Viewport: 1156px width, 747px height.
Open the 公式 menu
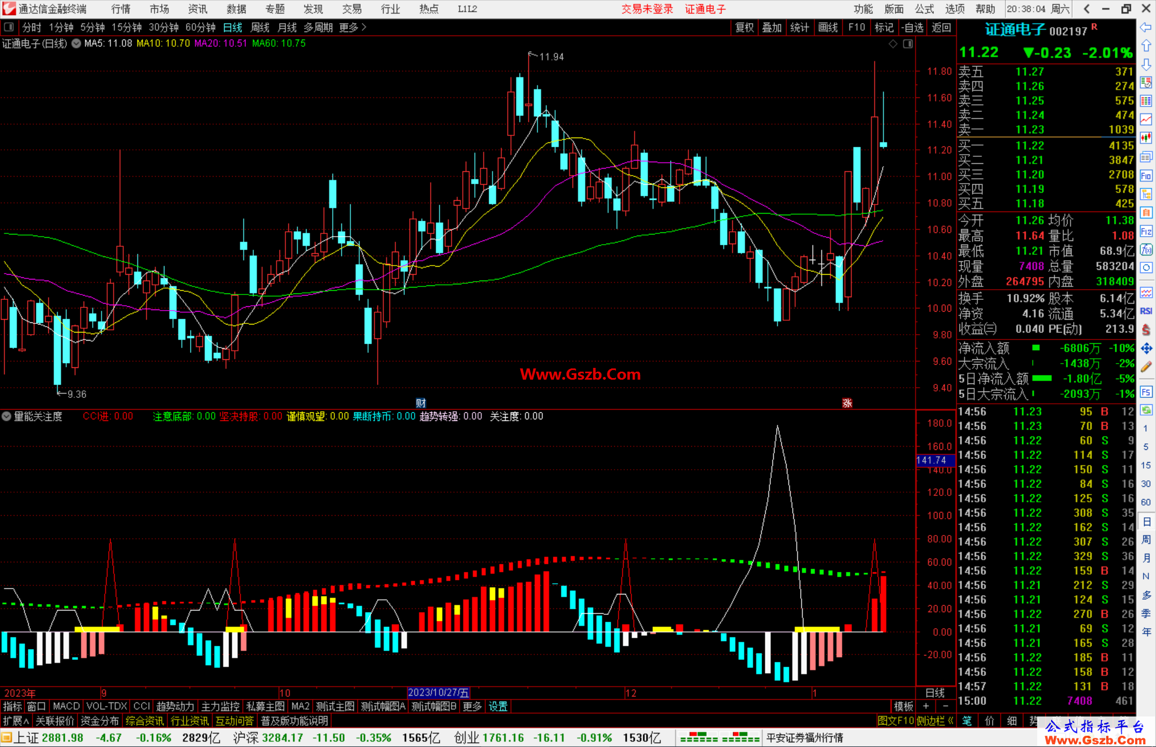[x=924, y=9]
